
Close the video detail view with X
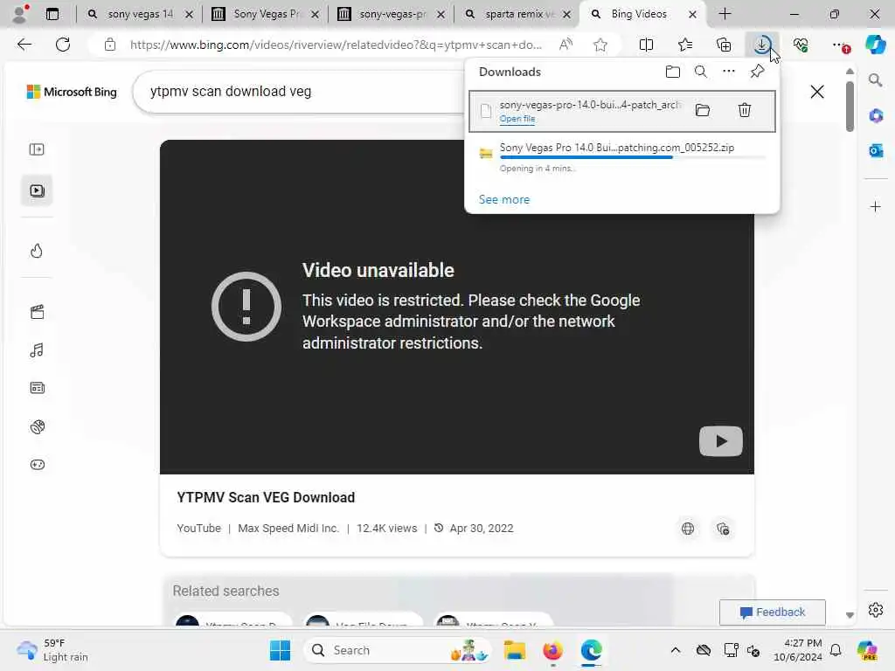(817, 92)
